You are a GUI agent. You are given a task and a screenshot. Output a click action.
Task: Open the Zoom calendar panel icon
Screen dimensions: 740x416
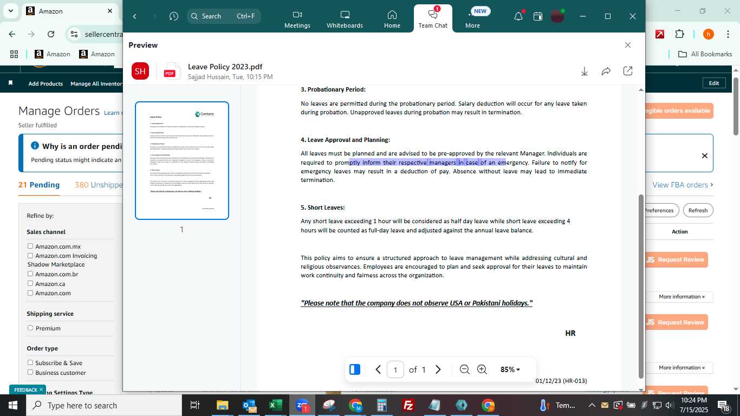(x=538, y=16)
